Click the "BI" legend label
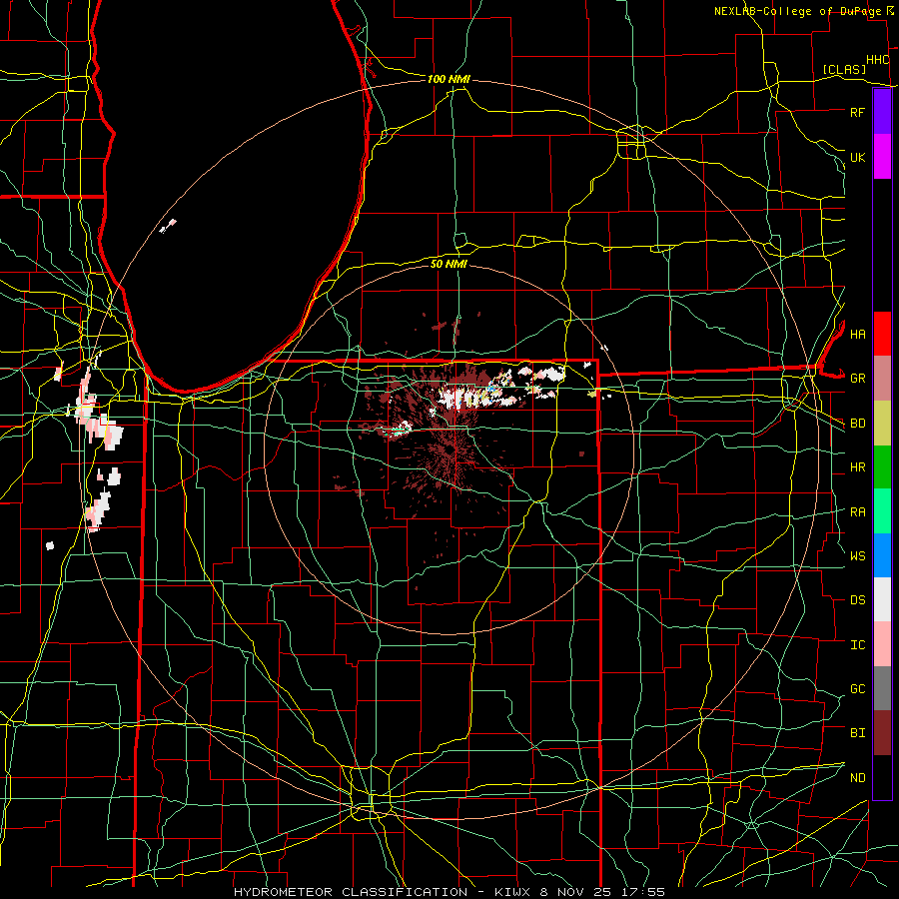Image resolution: width=899 pixels, height=899 pixels. click(857, 733)
